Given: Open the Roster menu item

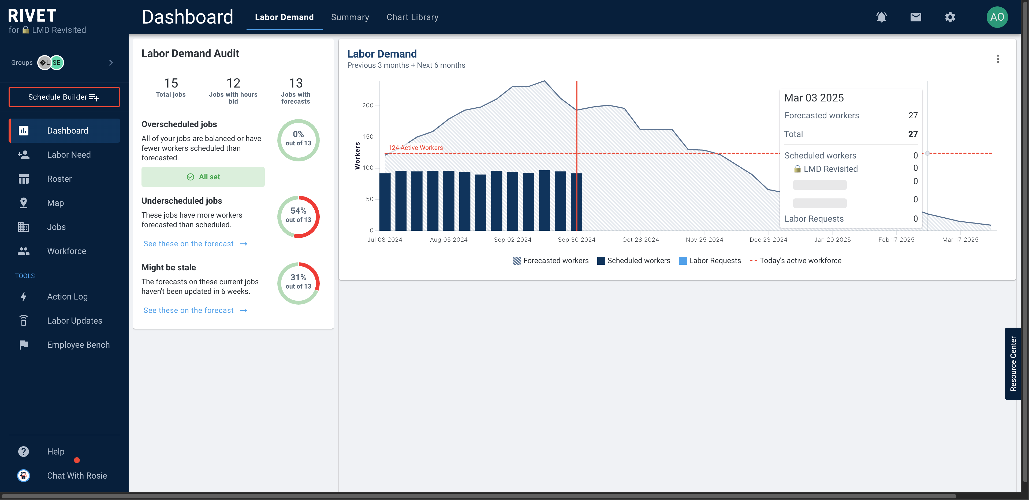Looking at the screenshot, I should click(64, 179).
